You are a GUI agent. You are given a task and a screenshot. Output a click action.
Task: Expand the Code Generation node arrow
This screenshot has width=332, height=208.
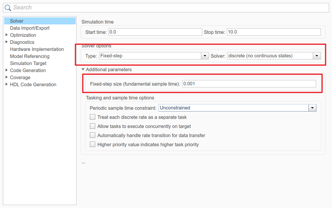[6, 70]
